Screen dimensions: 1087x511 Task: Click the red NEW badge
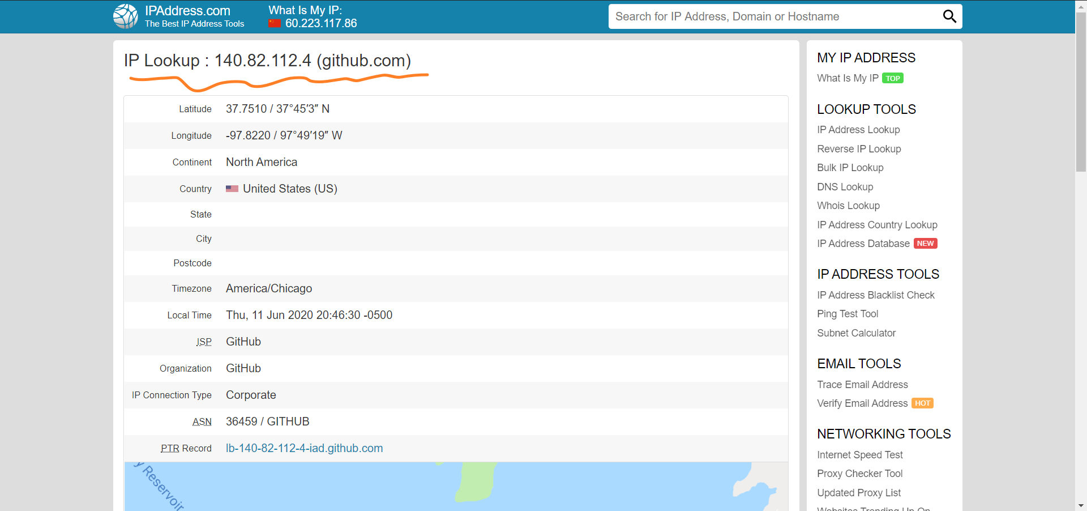coord(926,244)
